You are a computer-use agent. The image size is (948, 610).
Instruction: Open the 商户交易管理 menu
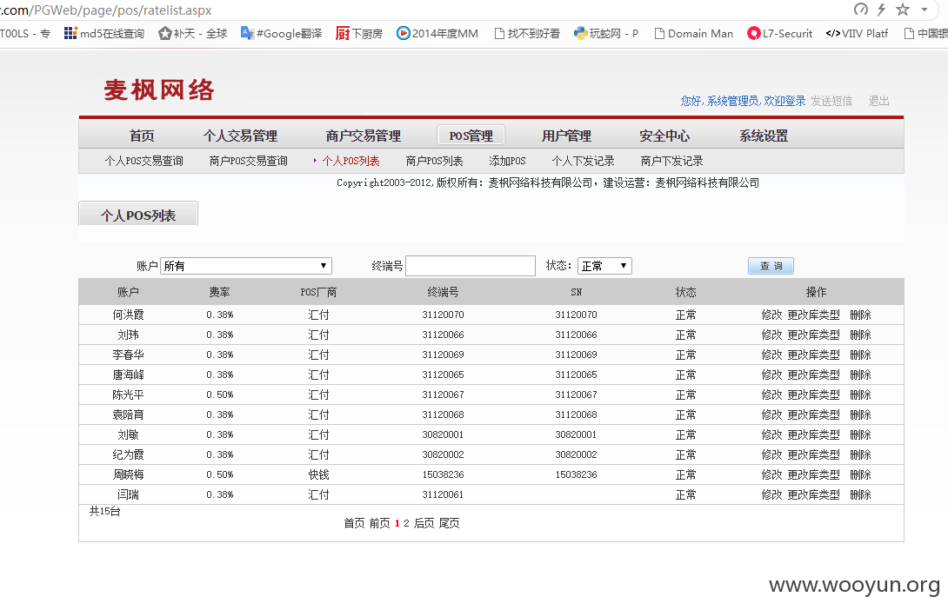click(x=364, y=136)
